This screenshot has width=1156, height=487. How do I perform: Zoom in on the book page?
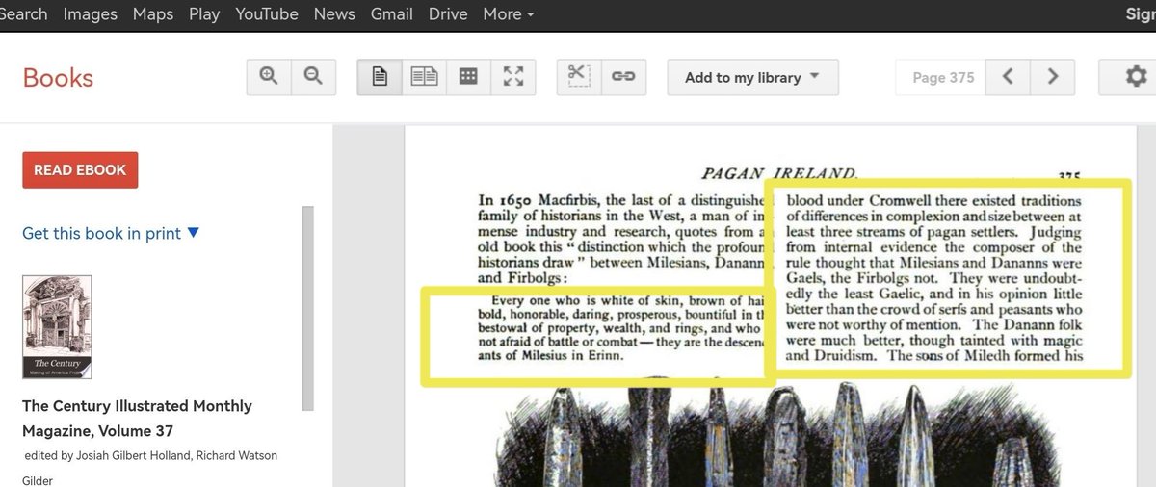[x=269, y=77]
